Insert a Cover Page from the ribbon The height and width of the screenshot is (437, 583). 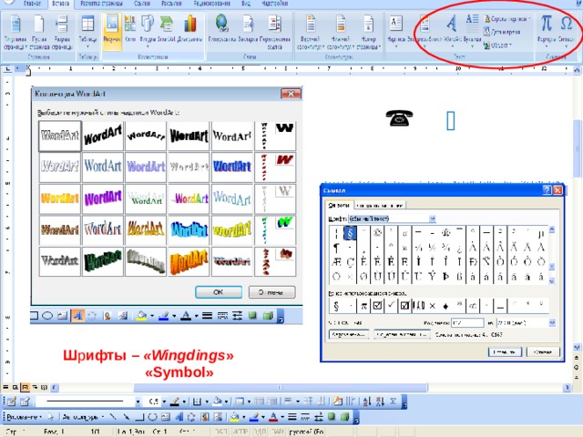click(x=15, y=32)
